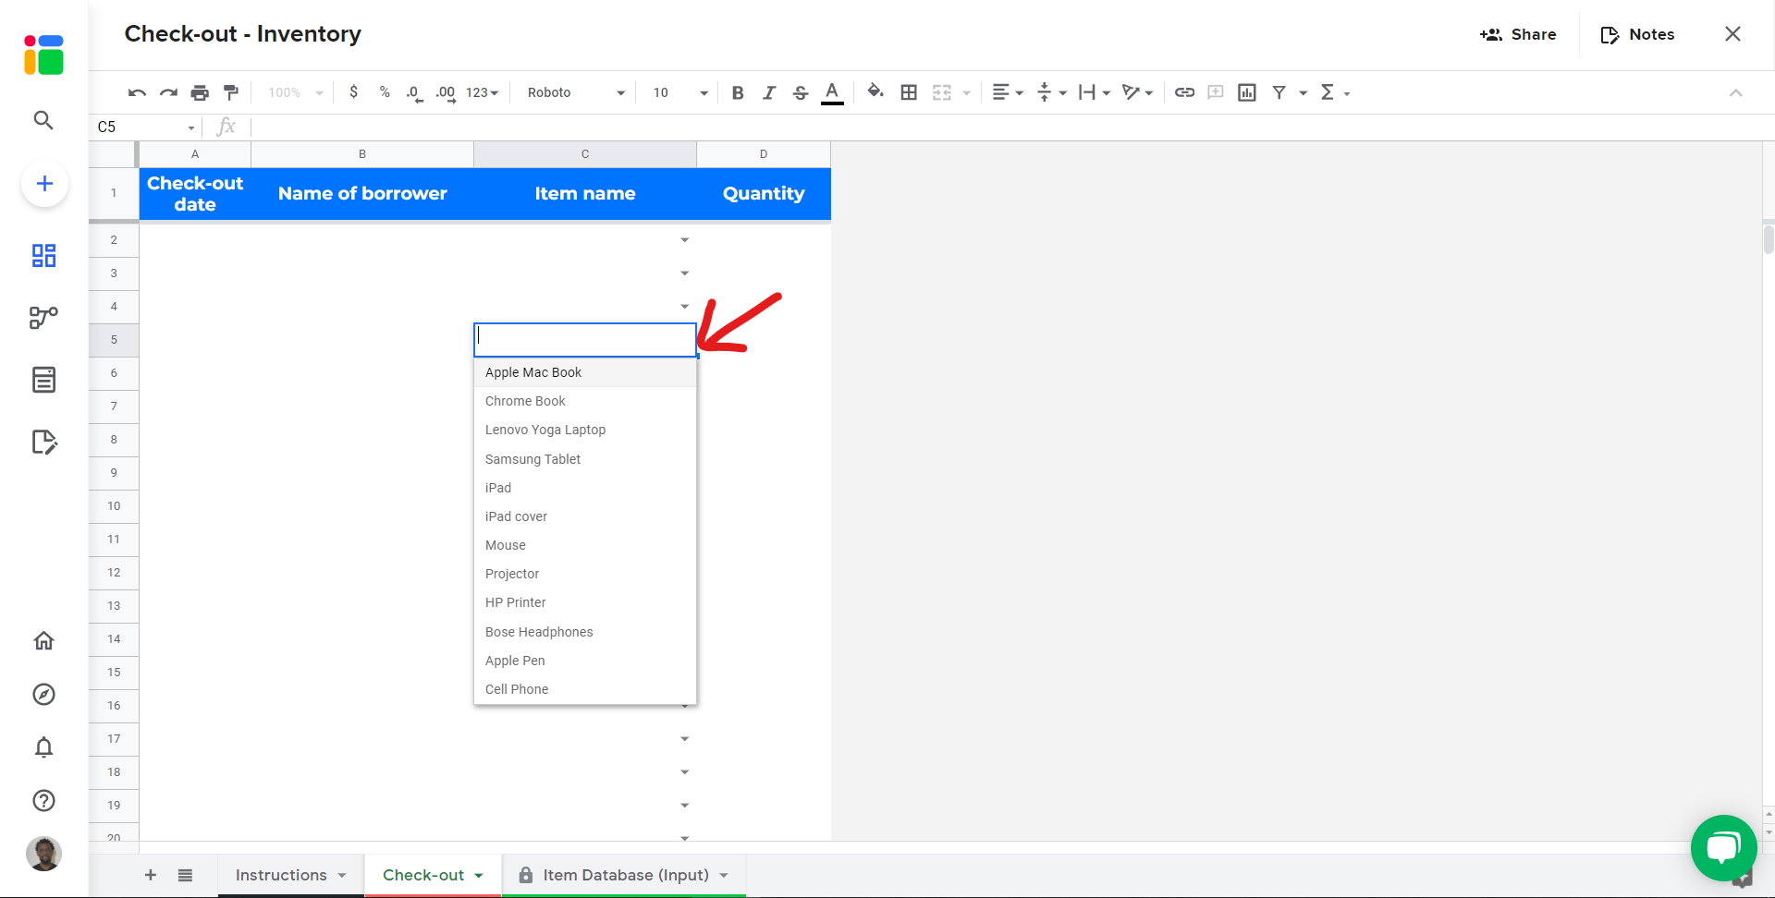This screenshot has height=898, width=1775.
Task: Open search from the sidebar
Action: click(x=43, y=120)
